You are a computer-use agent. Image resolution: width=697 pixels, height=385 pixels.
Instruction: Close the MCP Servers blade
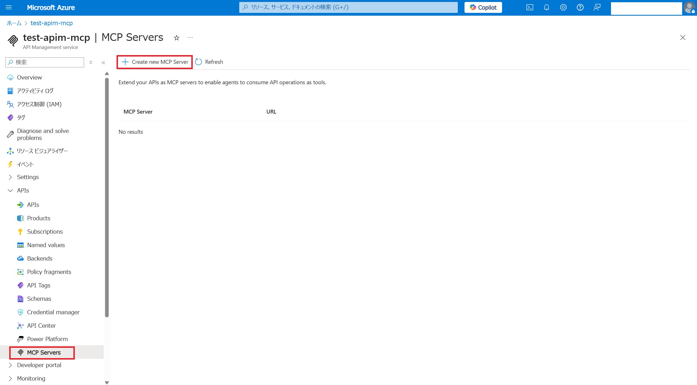tap(682, 37)
